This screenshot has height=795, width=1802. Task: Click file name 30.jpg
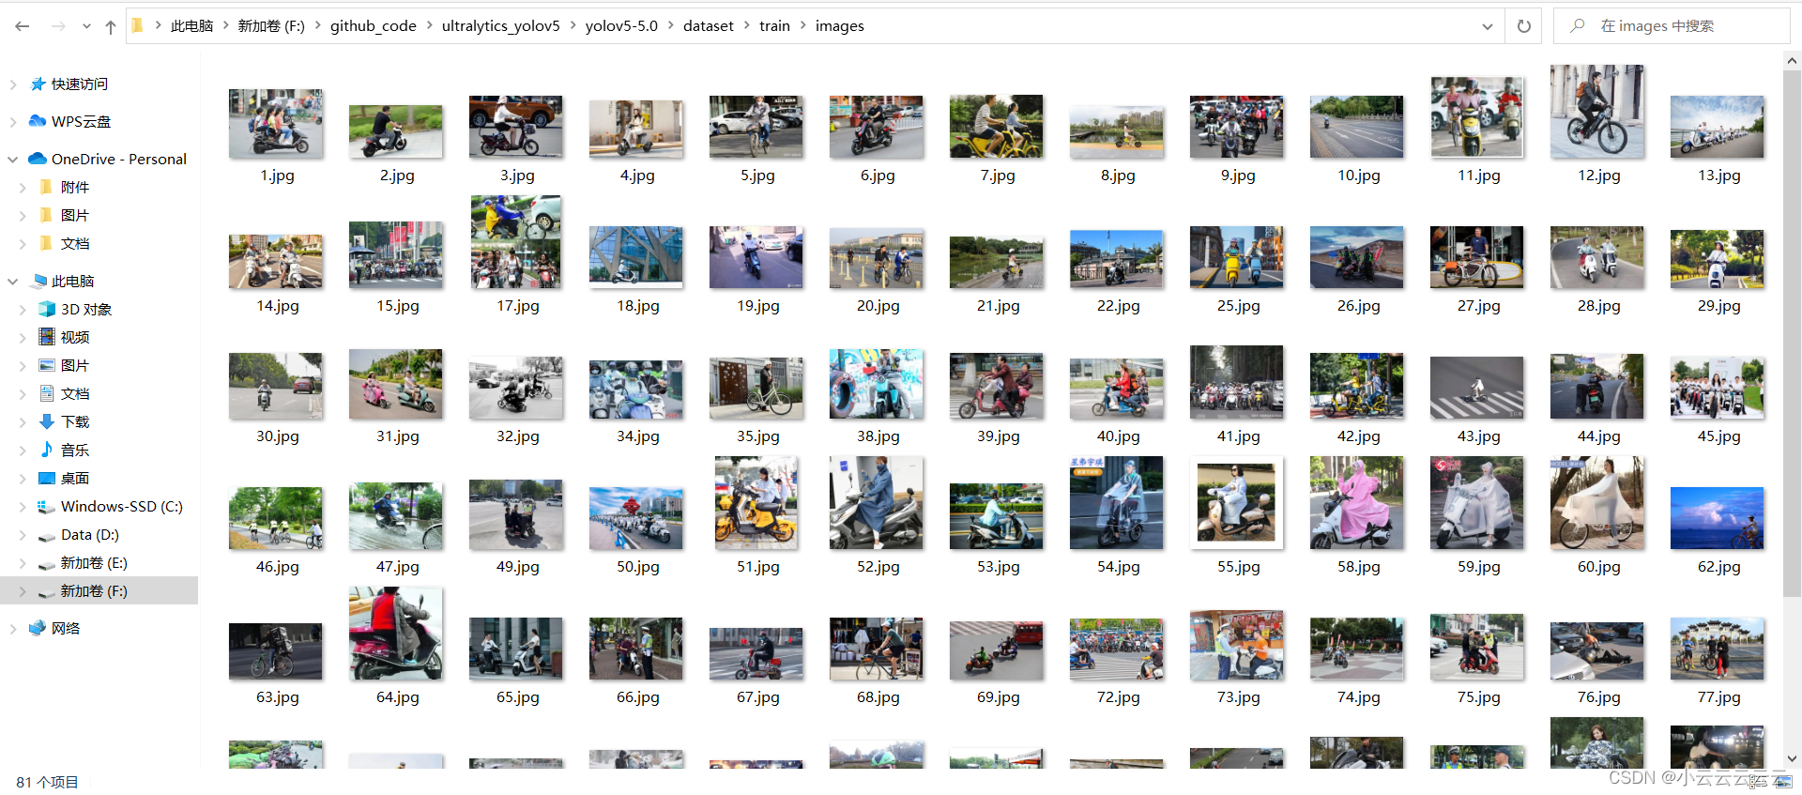pyautogui.click(x=278, y=436)
